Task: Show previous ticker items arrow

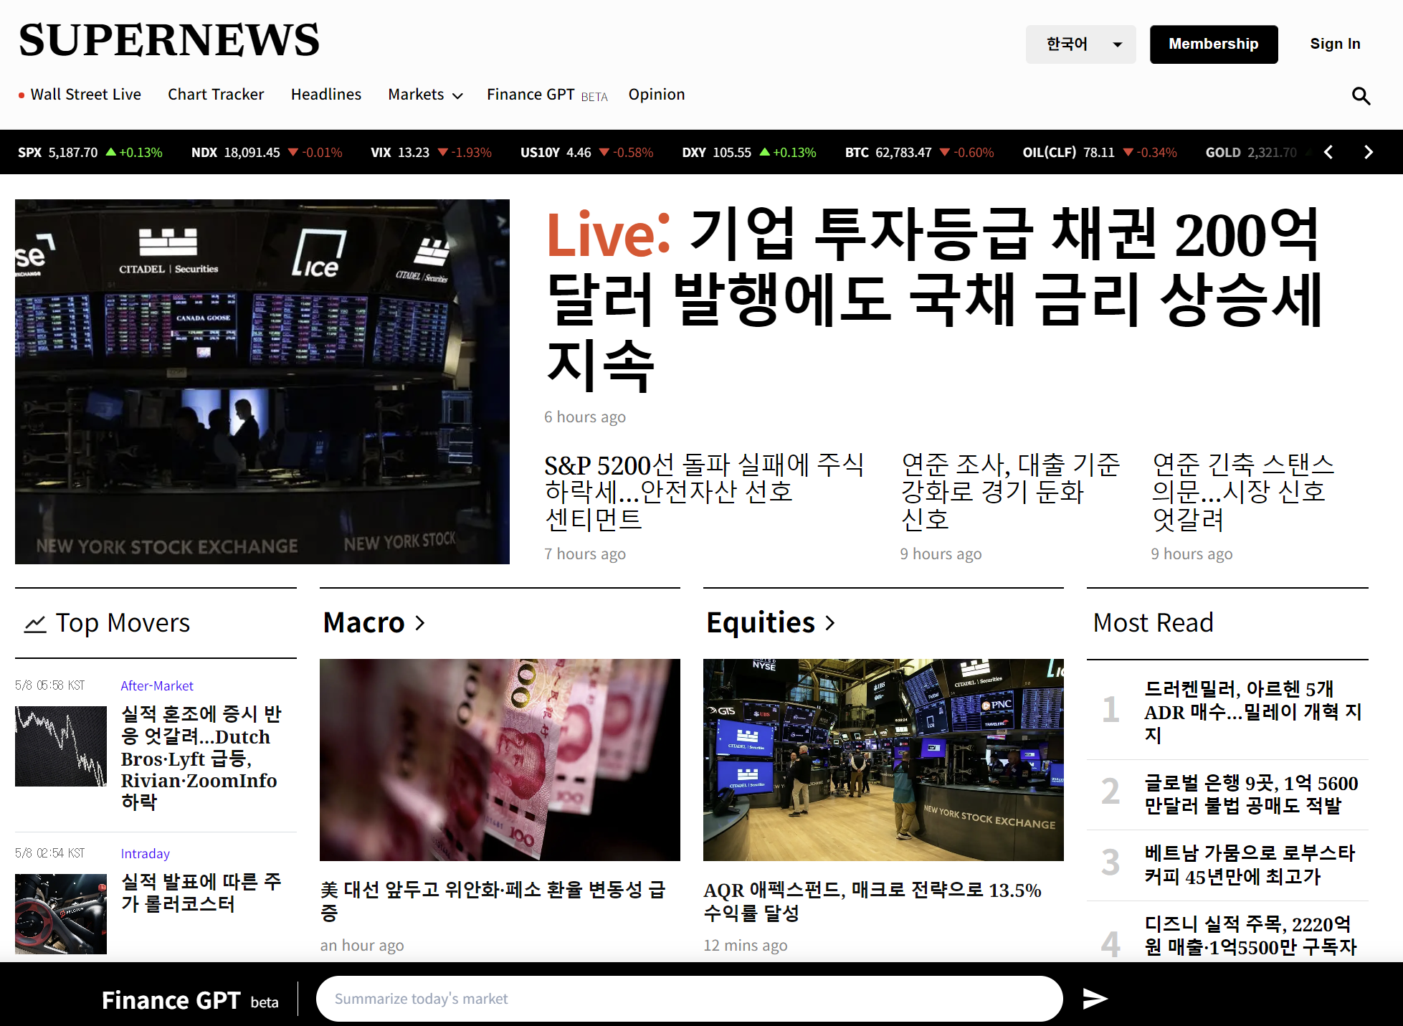Action: coord(1328,152)
